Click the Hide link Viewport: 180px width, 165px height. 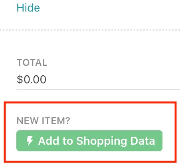28,8
